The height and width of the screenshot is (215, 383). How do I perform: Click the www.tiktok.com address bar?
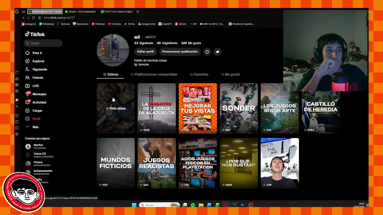[x=59, y=18]
